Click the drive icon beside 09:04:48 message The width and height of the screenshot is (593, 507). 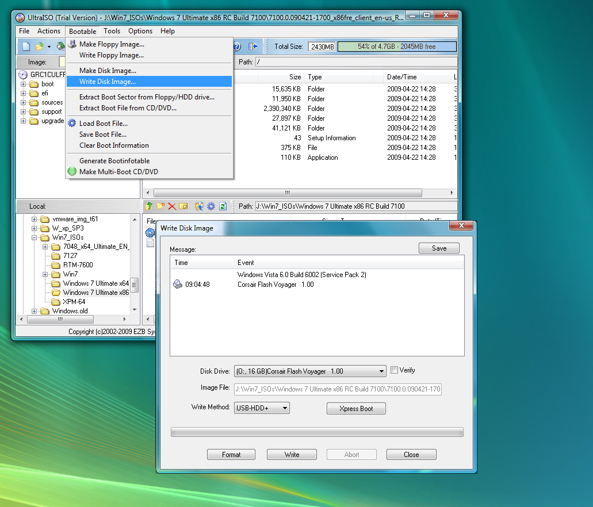177,284
